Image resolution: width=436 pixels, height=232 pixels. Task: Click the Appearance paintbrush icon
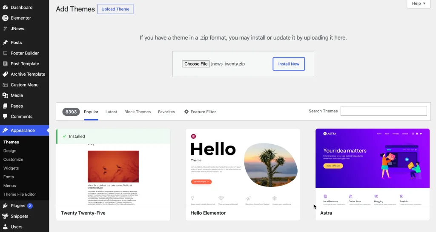(5, 130)
